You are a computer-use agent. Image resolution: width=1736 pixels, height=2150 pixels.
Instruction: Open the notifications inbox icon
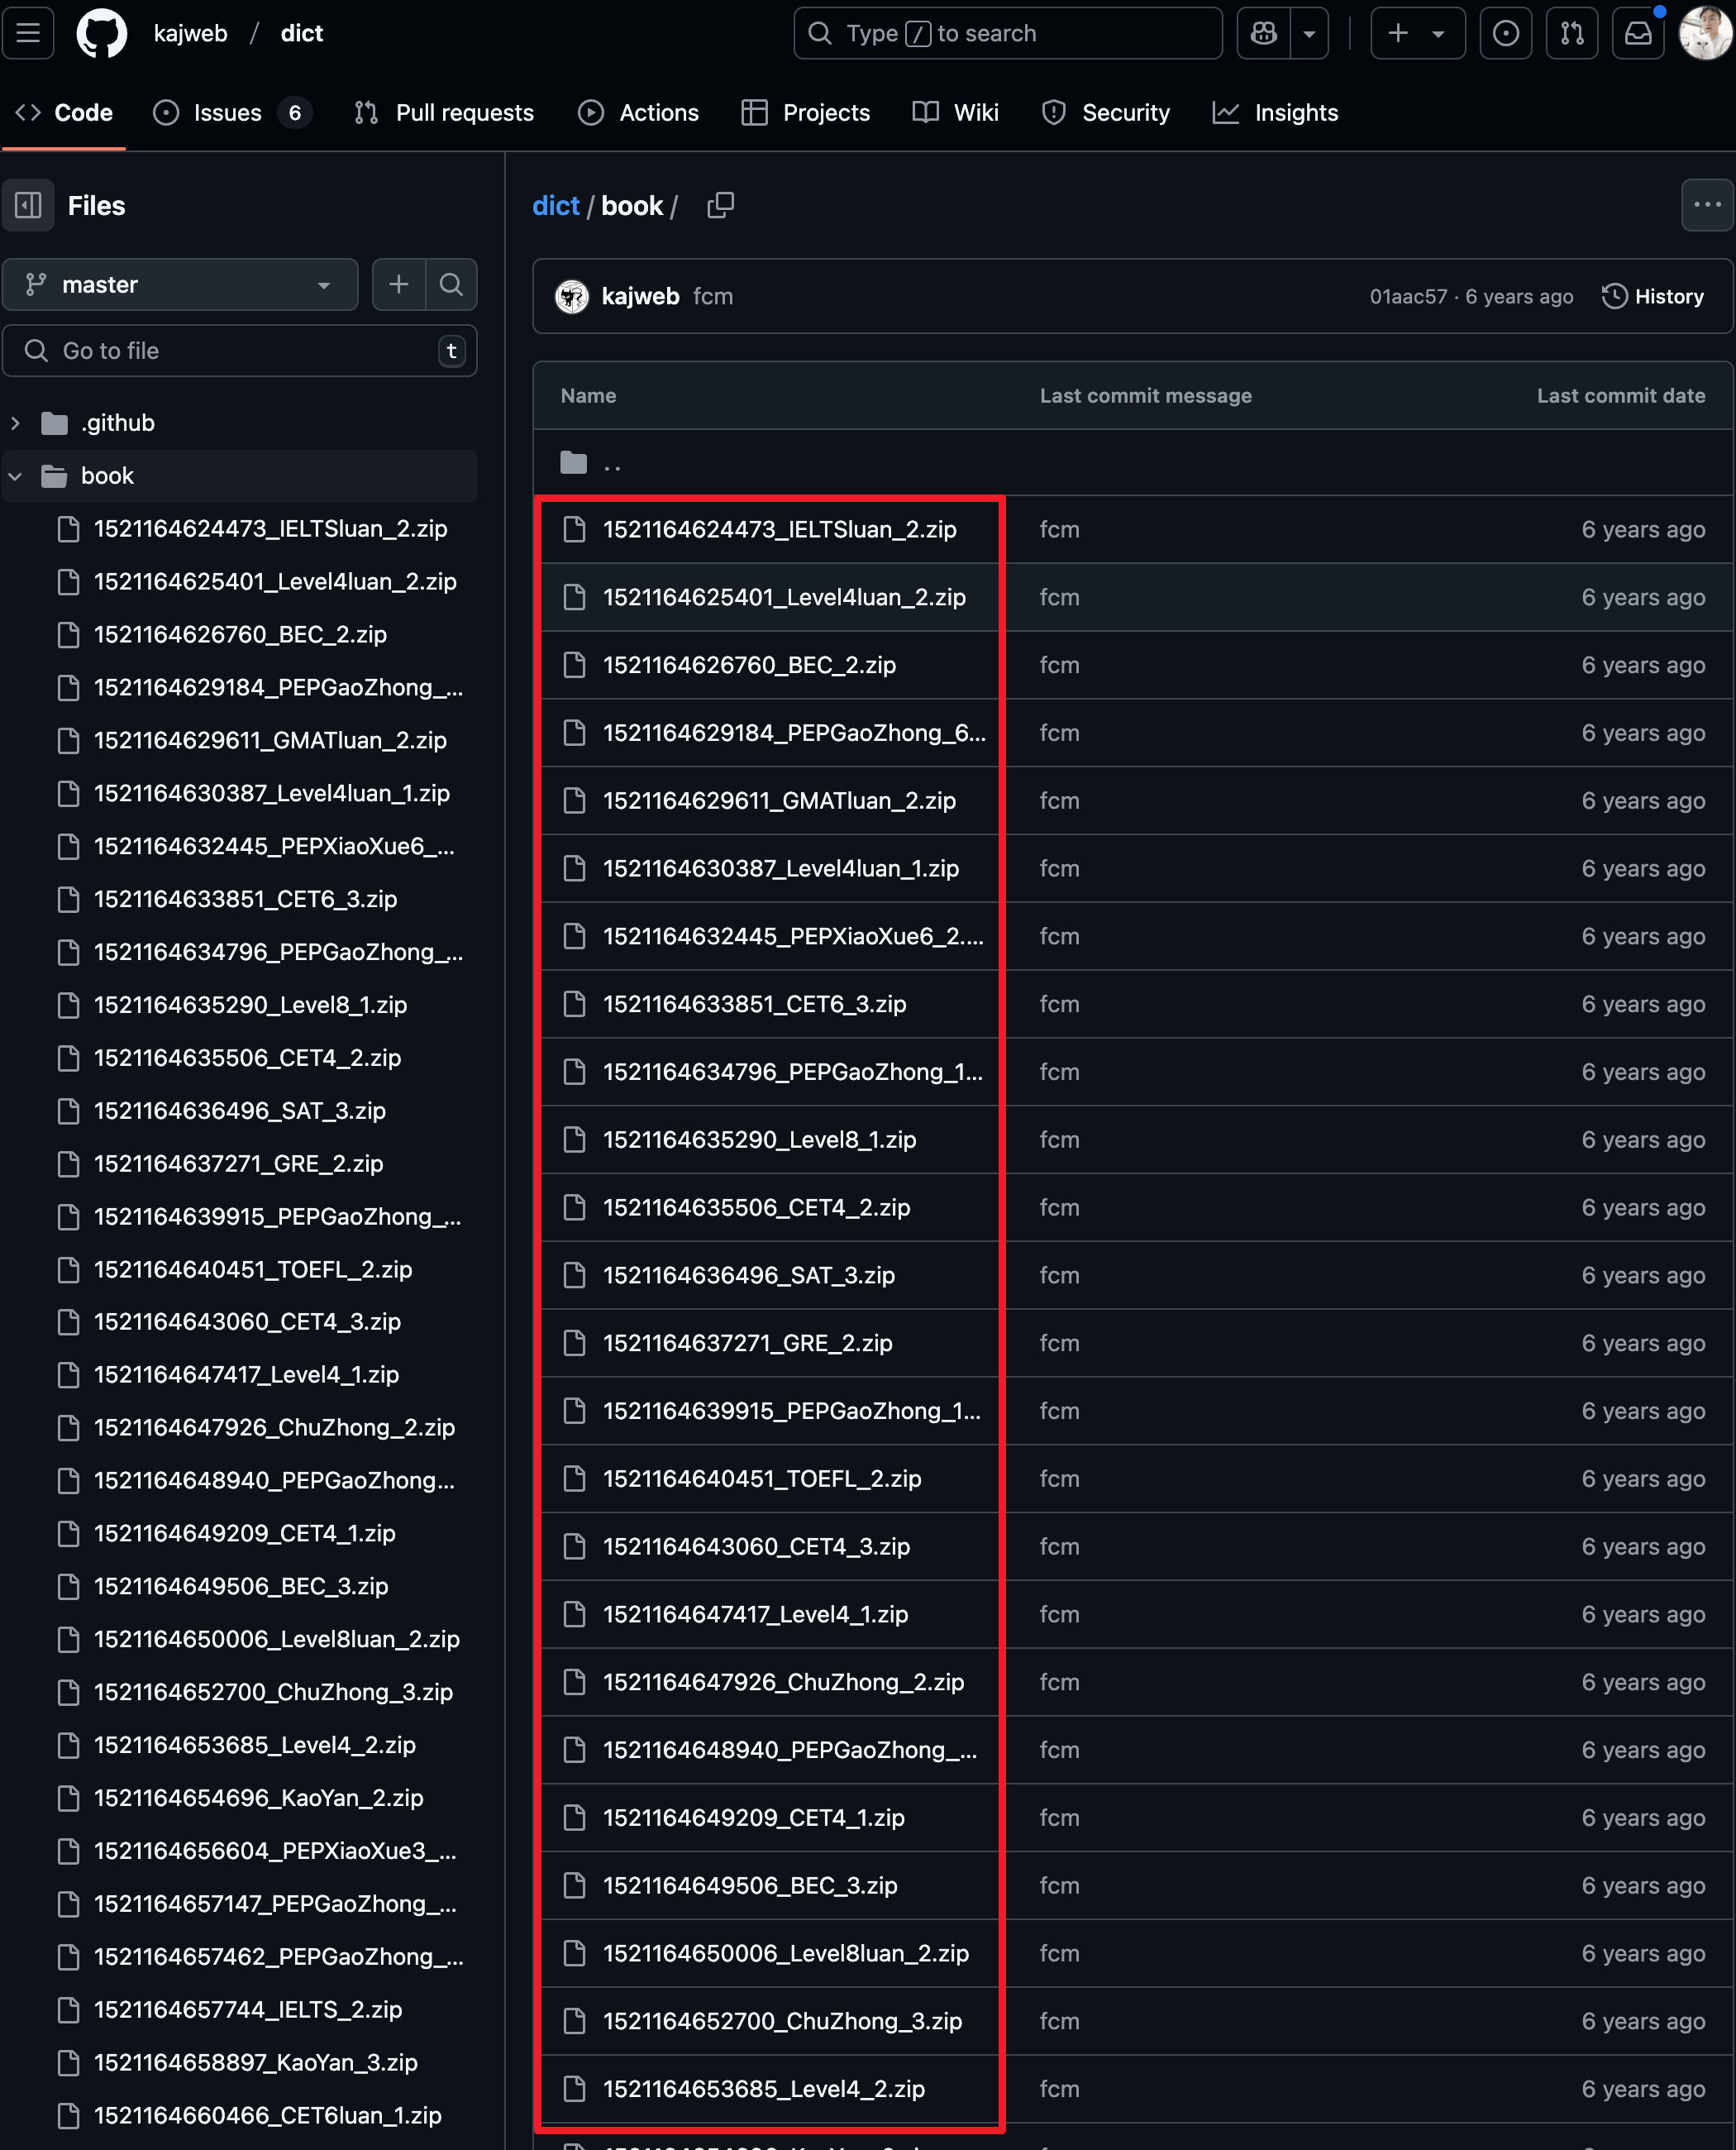tap(1637, 33)
